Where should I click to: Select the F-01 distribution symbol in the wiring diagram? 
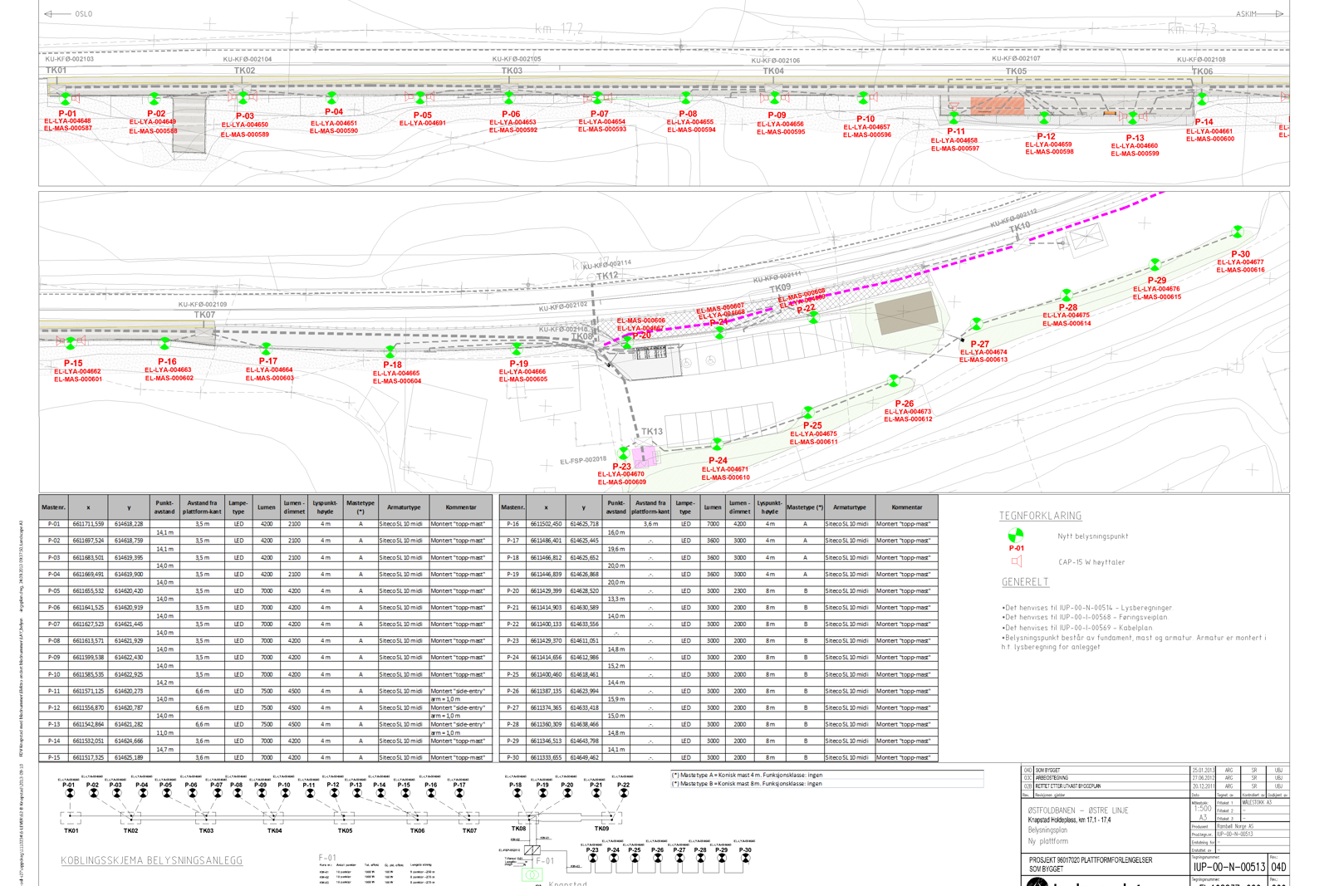pyautogui.click(x=532, y=850)
